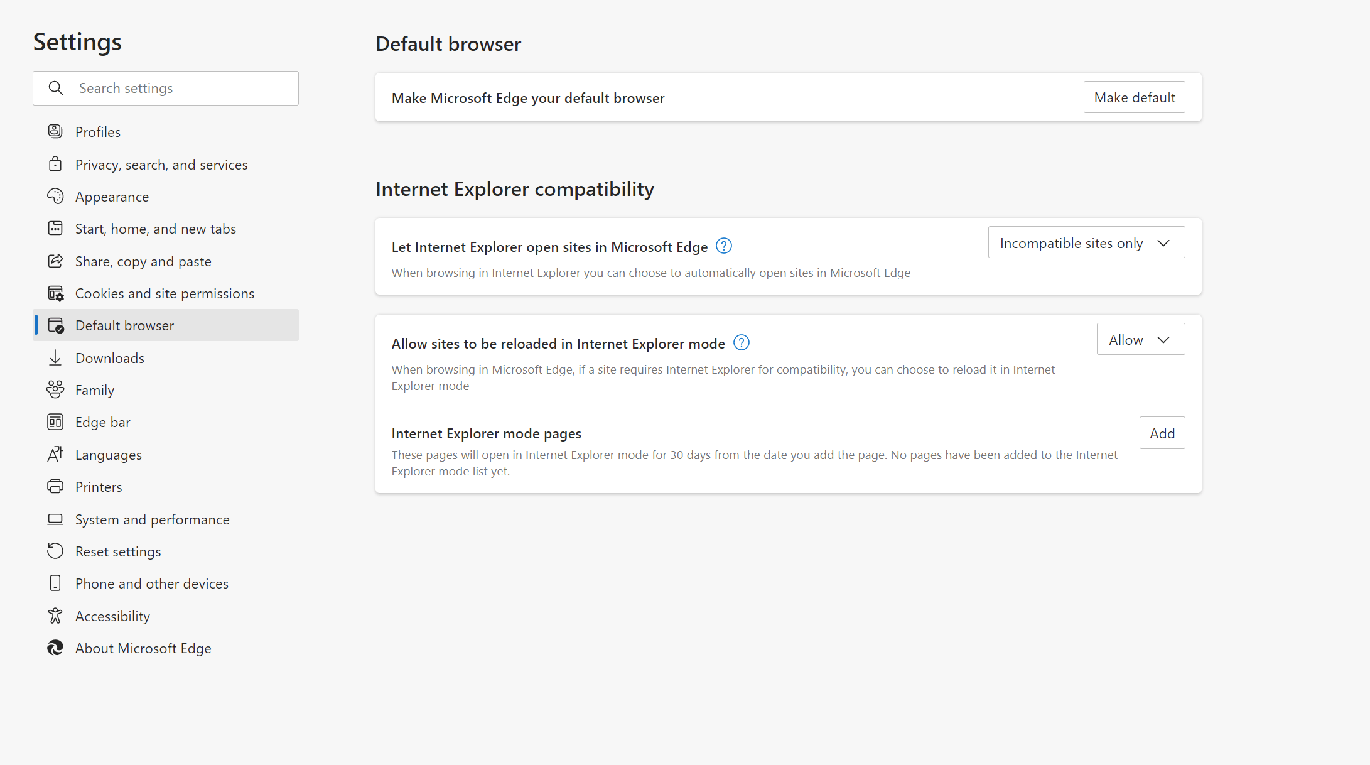Go to Cookies and site permissions
1370x765 pixels.
165,293
